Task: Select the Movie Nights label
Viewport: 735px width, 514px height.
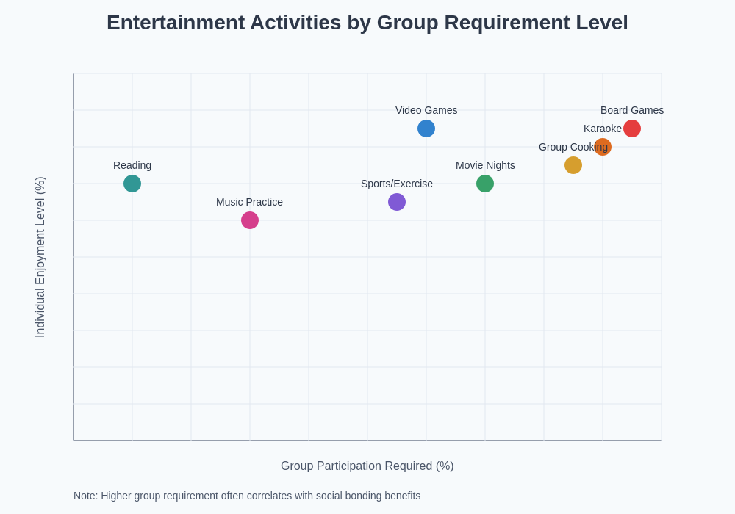Action: 485,165
